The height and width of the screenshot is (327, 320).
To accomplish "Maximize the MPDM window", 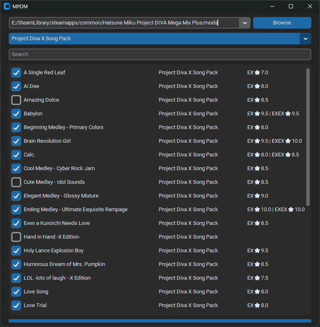I will [291, 7].
